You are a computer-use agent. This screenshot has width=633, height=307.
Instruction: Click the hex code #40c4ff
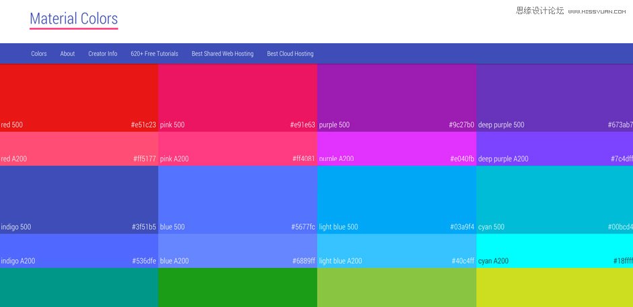[x=463, y=261]
